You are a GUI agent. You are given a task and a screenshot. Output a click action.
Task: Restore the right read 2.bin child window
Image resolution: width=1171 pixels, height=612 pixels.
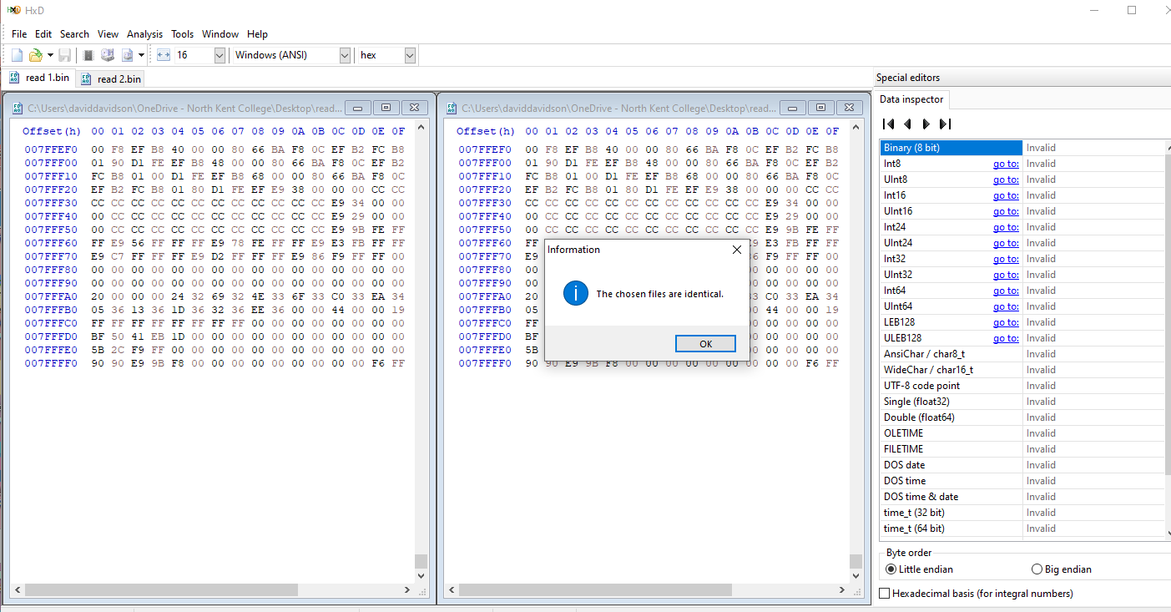tap(821, 108)
